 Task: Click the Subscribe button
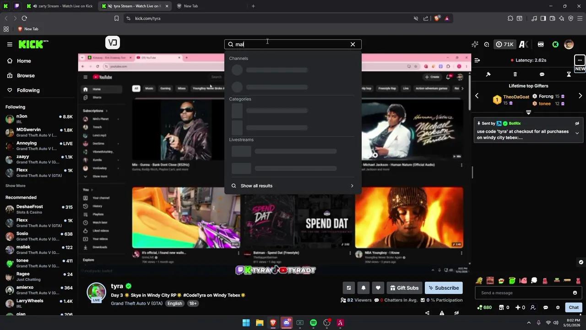pyautogui.click(x=444, y=288)
